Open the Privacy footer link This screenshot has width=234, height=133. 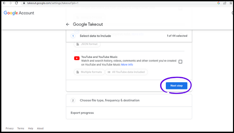10,128
